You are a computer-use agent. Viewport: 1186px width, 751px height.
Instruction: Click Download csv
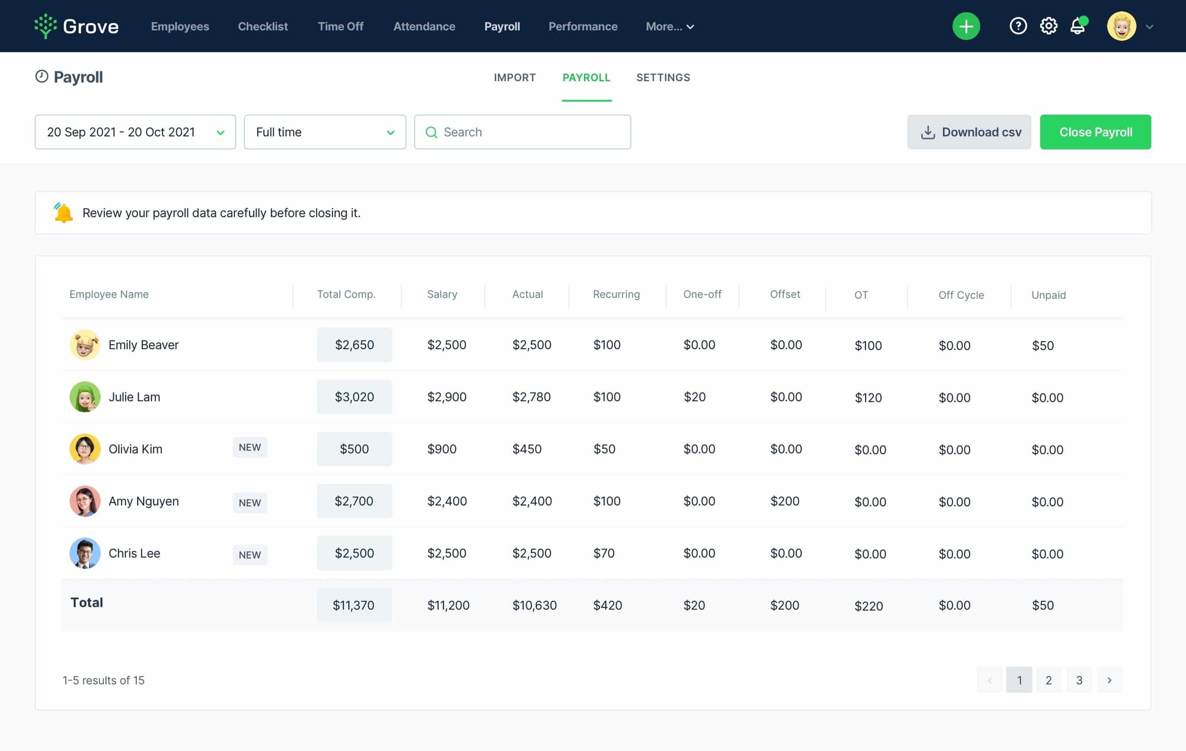969,132
